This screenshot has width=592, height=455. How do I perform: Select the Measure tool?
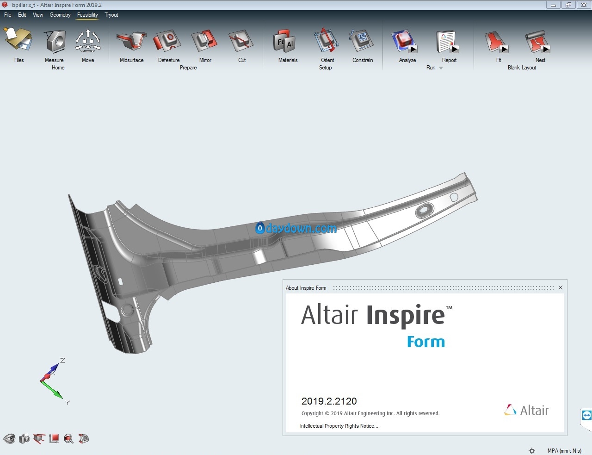tap(55, 41)
